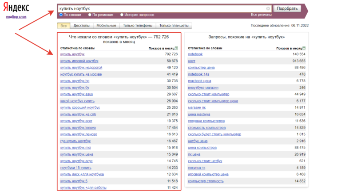Open the 'продажа компьютеров' link
This screenshot has width=341, height=191.
pos(206,121)
